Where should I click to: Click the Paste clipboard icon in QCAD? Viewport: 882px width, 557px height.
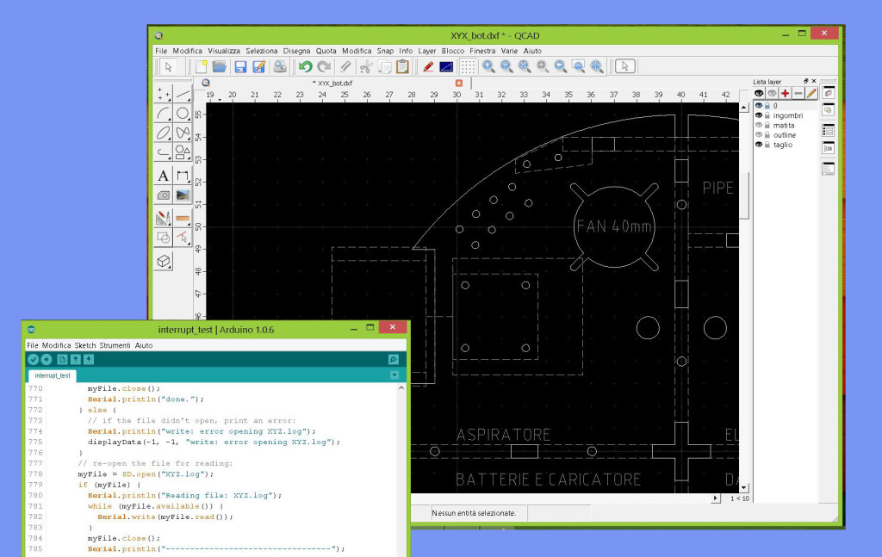pos(402,67)
